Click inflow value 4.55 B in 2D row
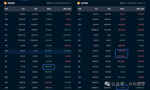The width and height of the screenshot is (150, 90). 22,56
